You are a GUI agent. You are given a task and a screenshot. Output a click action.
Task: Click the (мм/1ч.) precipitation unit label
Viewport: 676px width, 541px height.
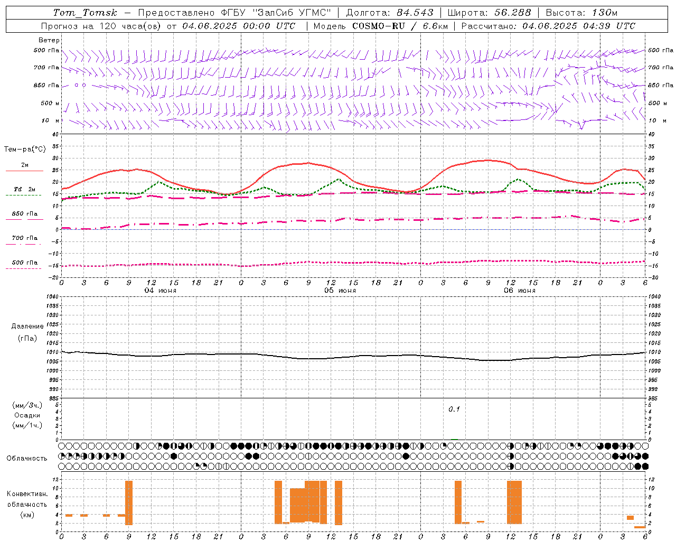tap(27, 425)
